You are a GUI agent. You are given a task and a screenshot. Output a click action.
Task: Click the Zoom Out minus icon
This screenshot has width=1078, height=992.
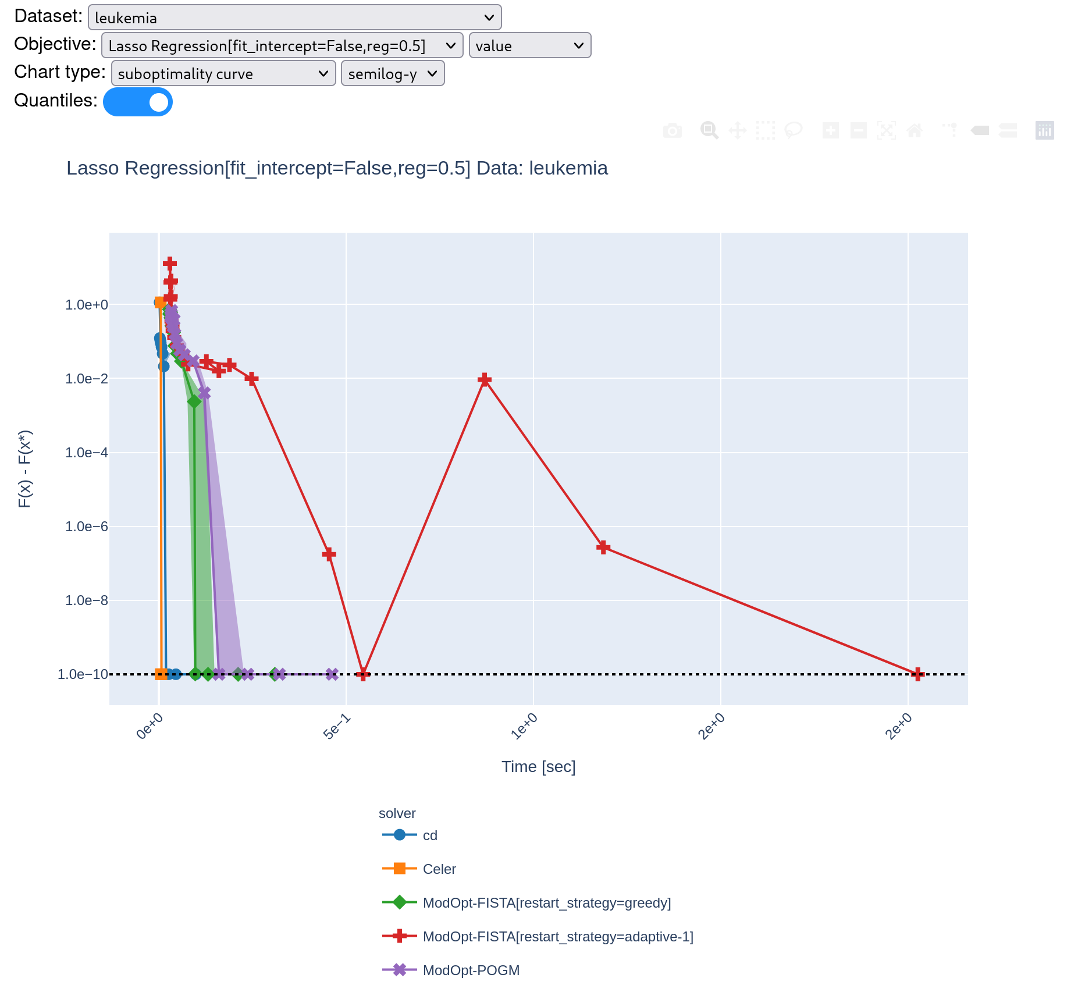(x=858, y=130)
